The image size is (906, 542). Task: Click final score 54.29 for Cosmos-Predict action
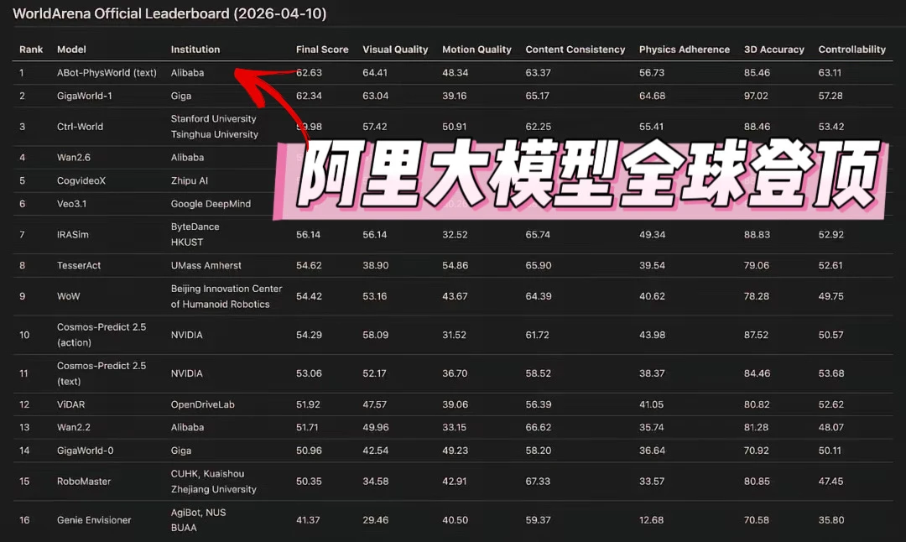click(309, 335)
